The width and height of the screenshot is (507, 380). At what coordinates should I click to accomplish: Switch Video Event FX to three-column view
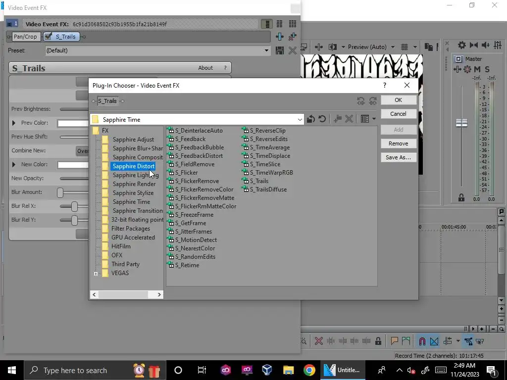pyautogui.click(x=292, y=24)
